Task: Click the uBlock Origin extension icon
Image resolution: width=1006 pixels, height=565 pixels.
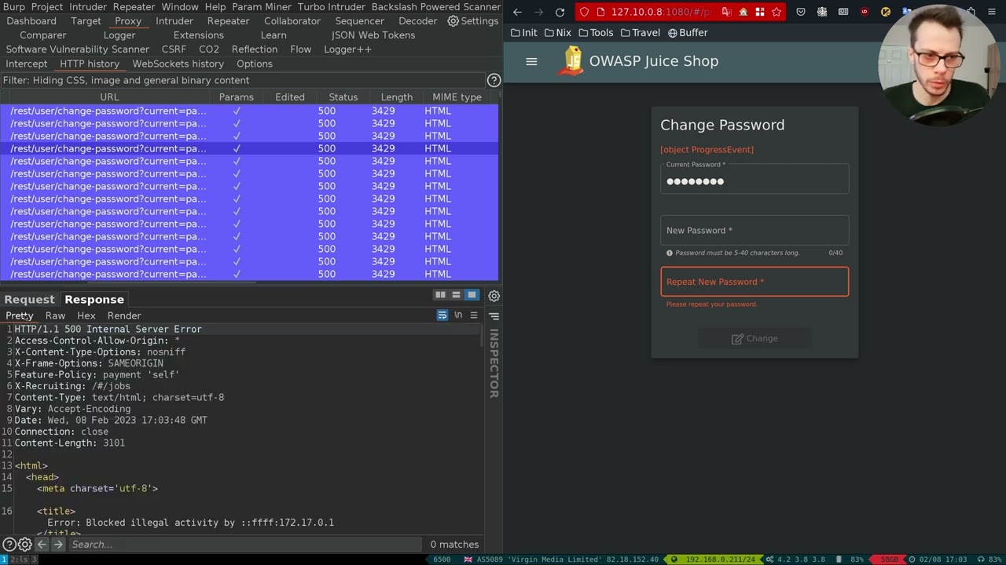Action: [865, 12]
